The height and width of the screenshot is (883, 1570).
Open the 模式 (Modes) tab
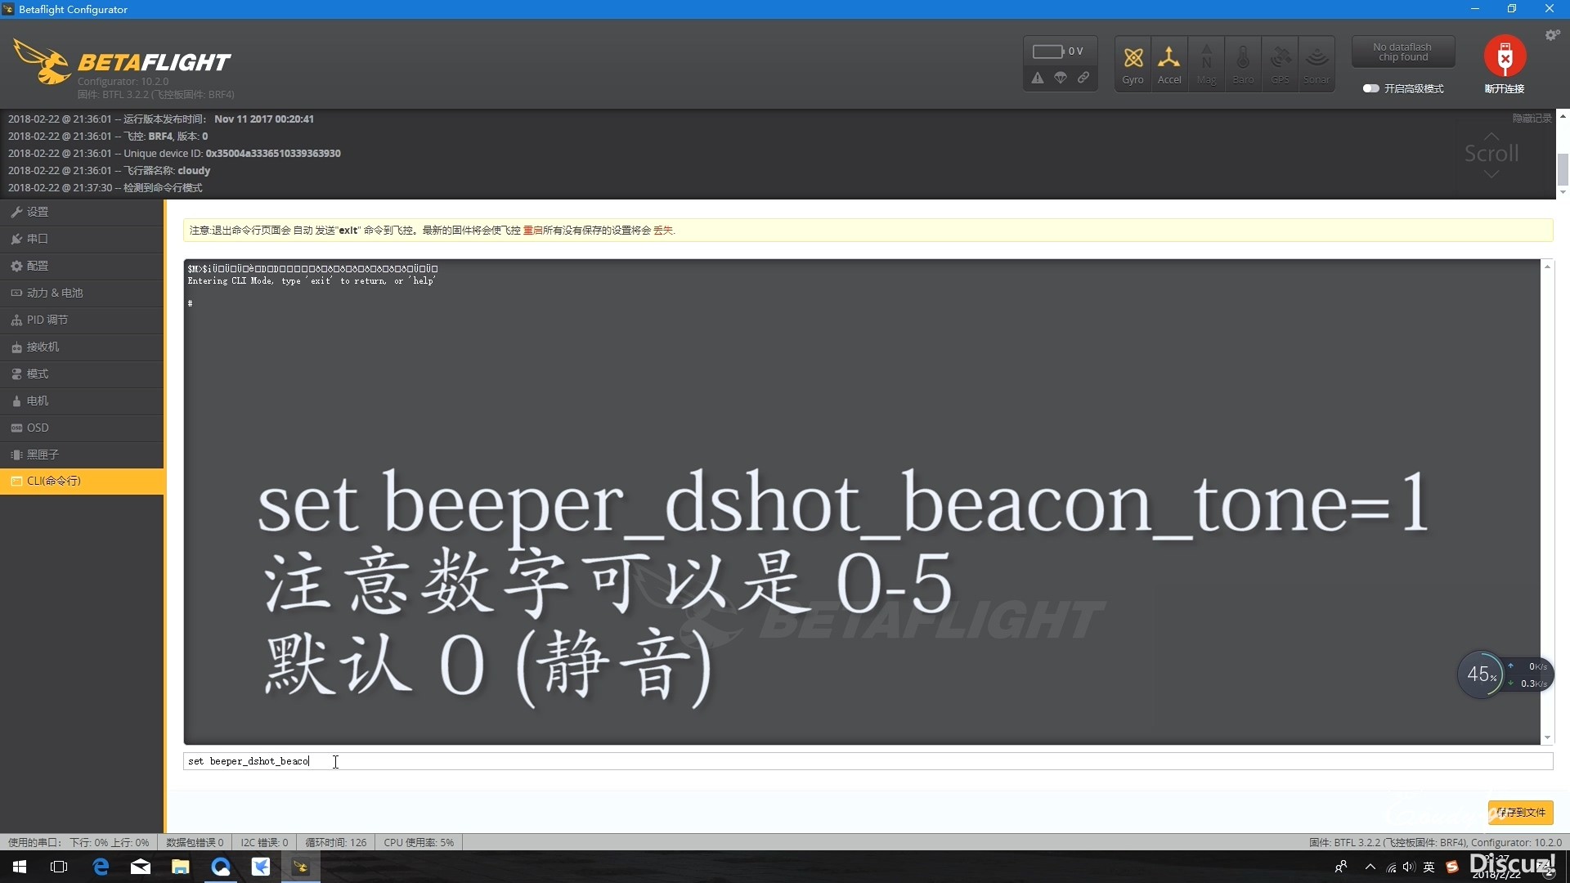[x=82, y=374]
